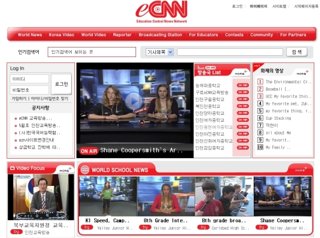The width and height of the screenshot is (320, 238).
Task: Open the 사이트맵 link in the header
Action: click(279, 6)
